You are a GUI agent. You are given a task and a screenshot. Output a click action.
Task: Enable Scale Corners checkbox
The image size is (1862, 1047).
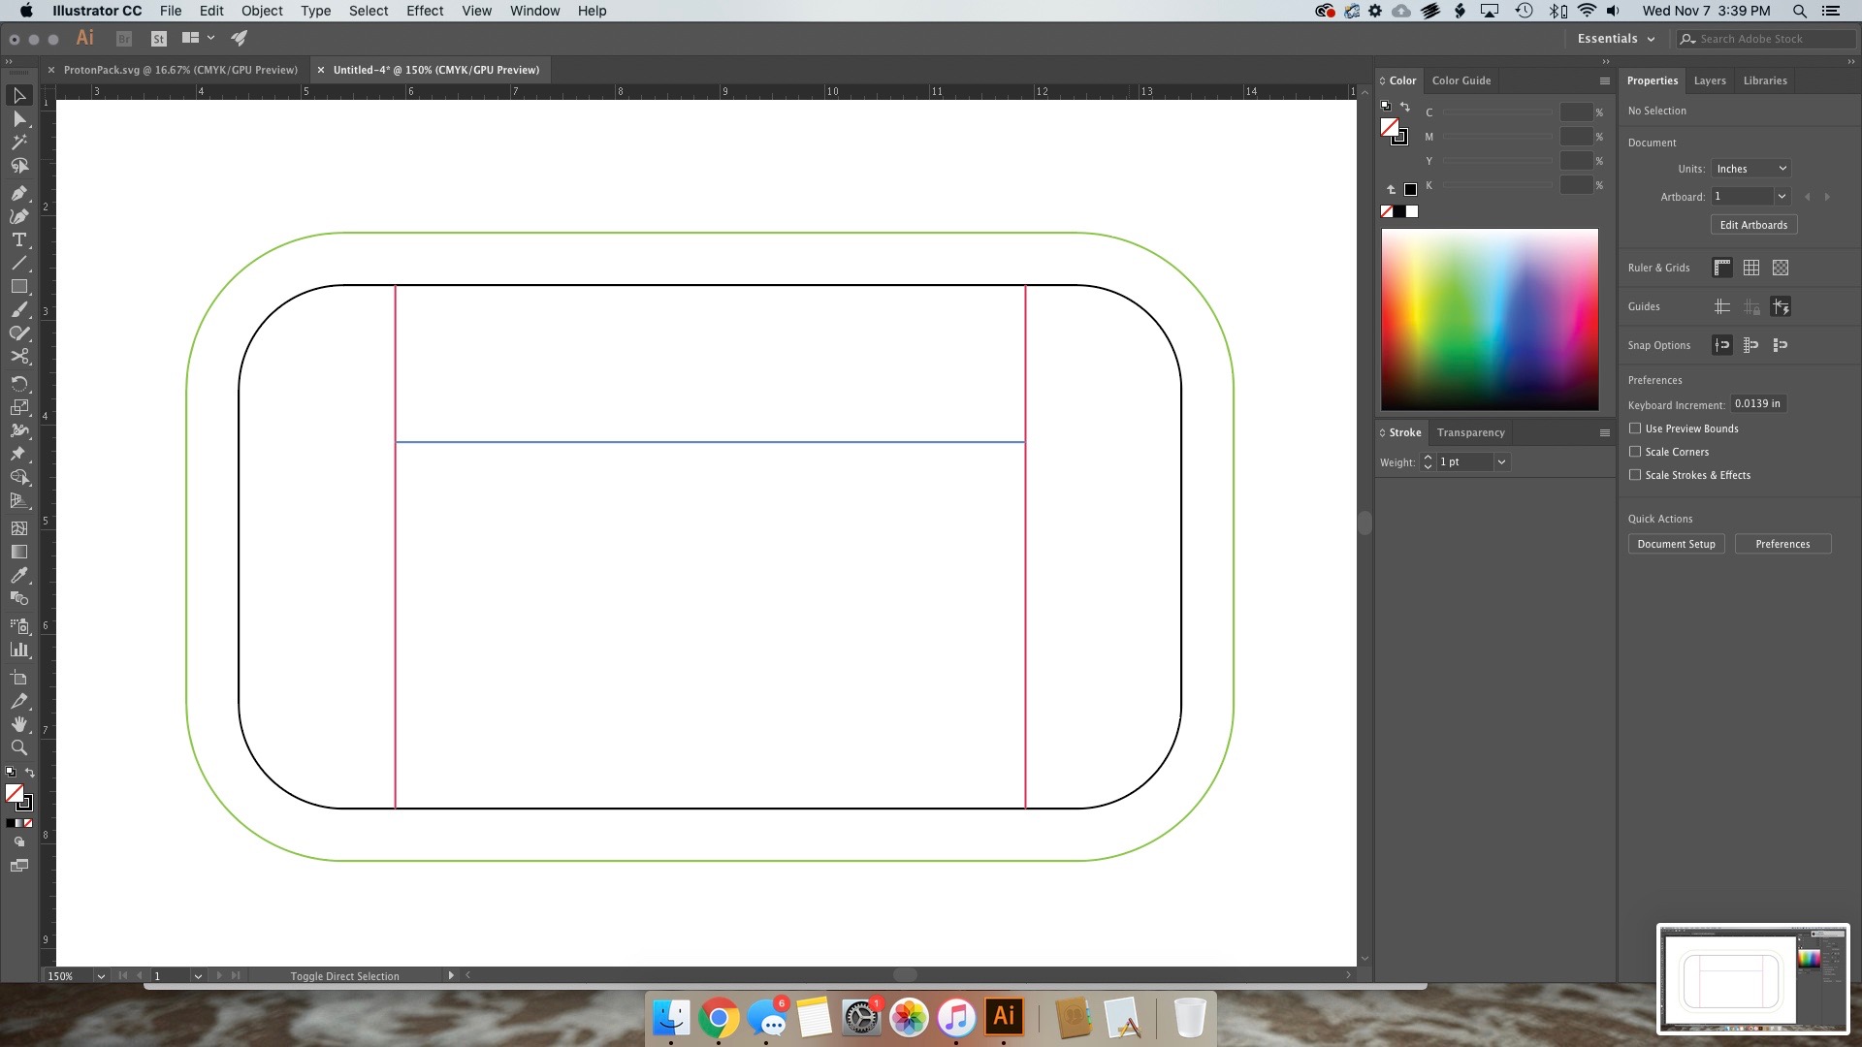(1635, 452)
